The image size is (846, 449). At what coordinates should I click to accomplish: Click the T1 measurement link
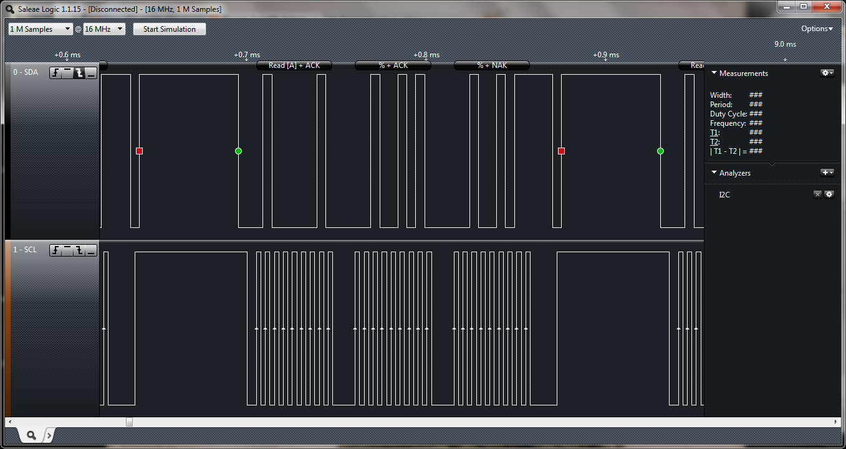tap(713, 132)
